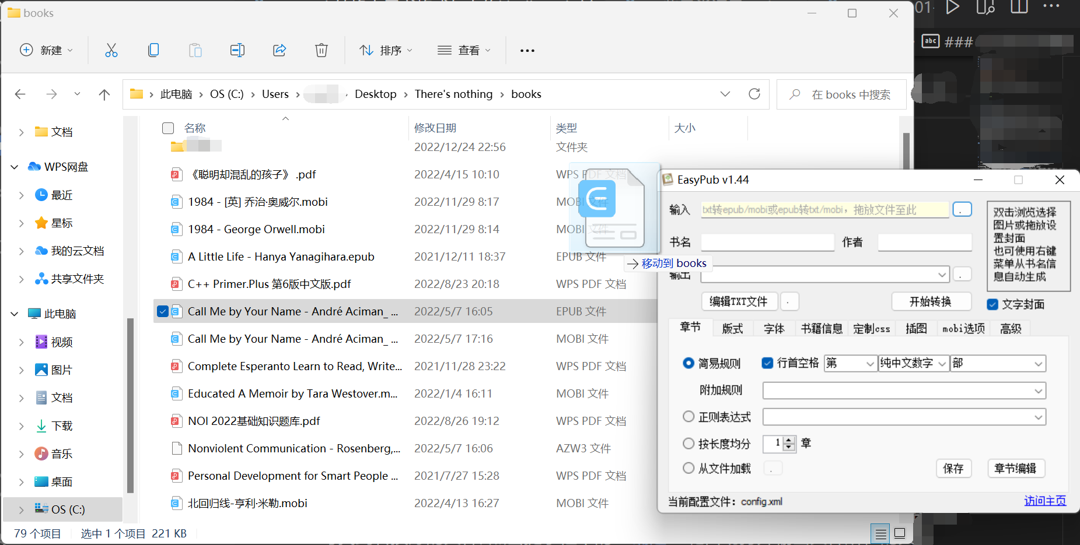Click the Cut scissors icon in Explorer toolbar
Viewport: 1080px width, 545px height.
point(111,50)
